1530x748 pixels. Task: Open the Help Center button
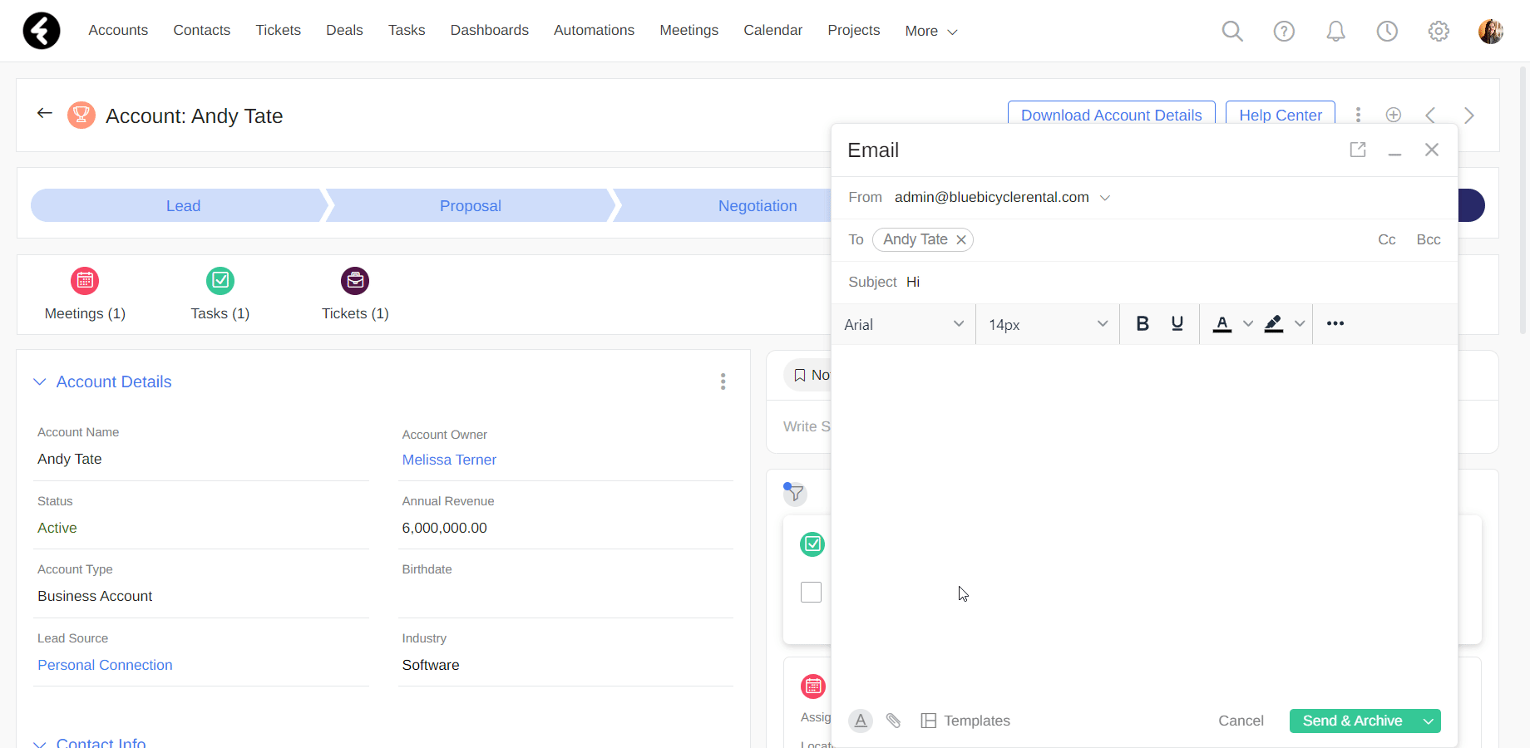click(x=1280, y=115)
